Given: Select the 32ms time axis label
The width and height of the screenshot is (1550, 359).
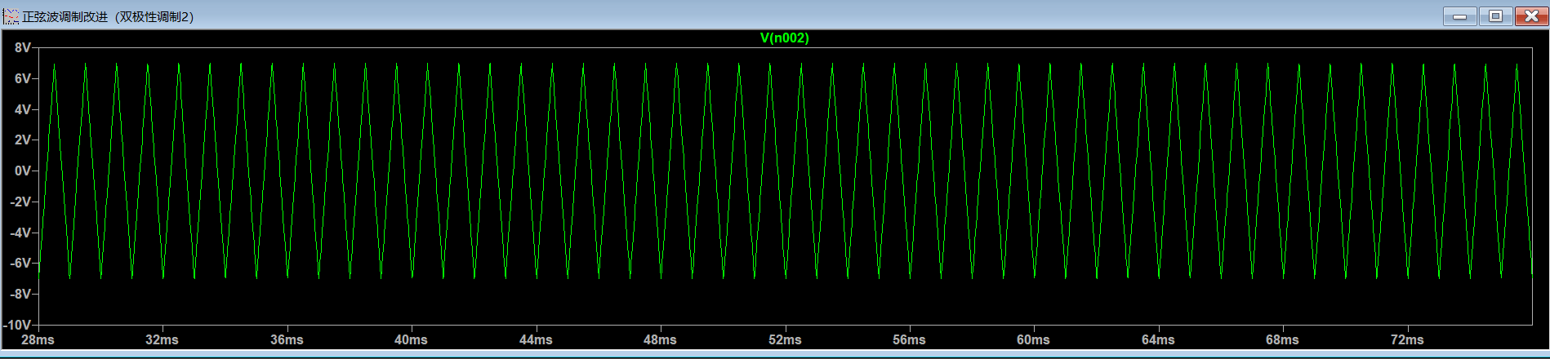Looking at the screenshot, I should pos(162,340).
